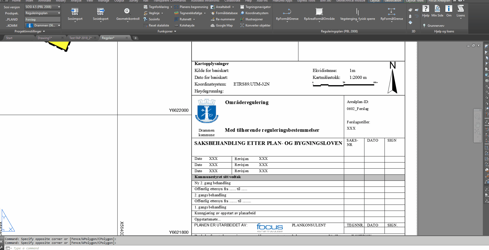The height and width of the screenshot is (250, 489).
Task: Expand the Prosjektinnstillinger panel
Action: tap(30, 31)
